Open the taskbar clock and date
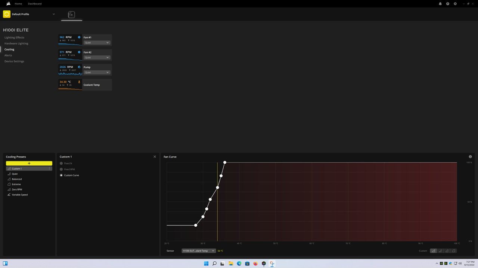The height and width of the screenshot is (268, 478). tap(470, 264)
